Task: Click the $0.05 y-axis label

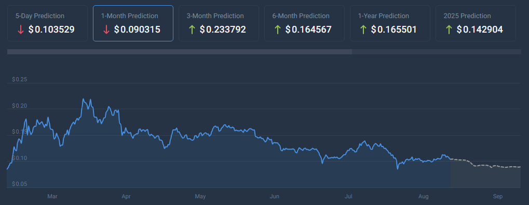Action: pos(20,184)
